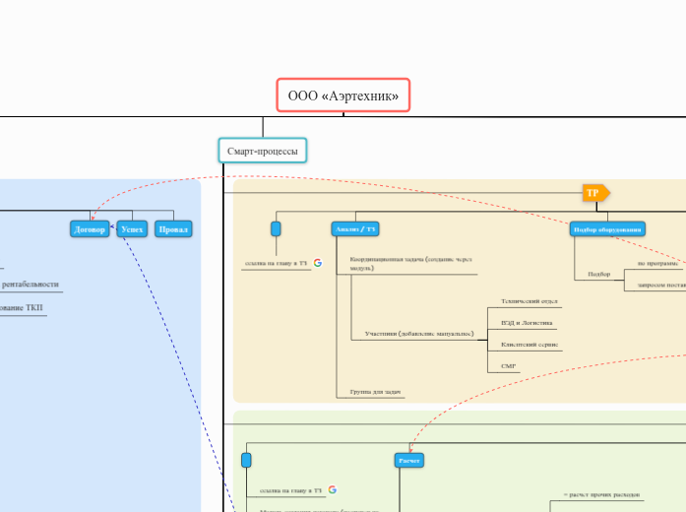The image size is (686, 512).
Task: Click the Участники branch item
Action: pos(412,335)
